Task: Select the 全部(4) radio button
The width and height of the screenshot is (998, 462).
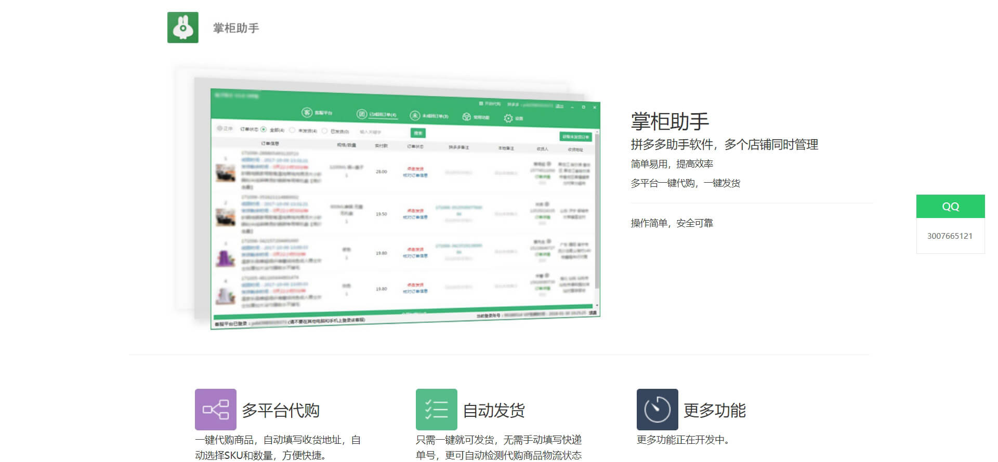Action: 264,129
